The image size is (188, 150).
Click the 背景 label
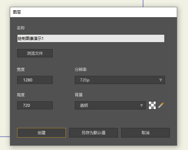[79, 95]
